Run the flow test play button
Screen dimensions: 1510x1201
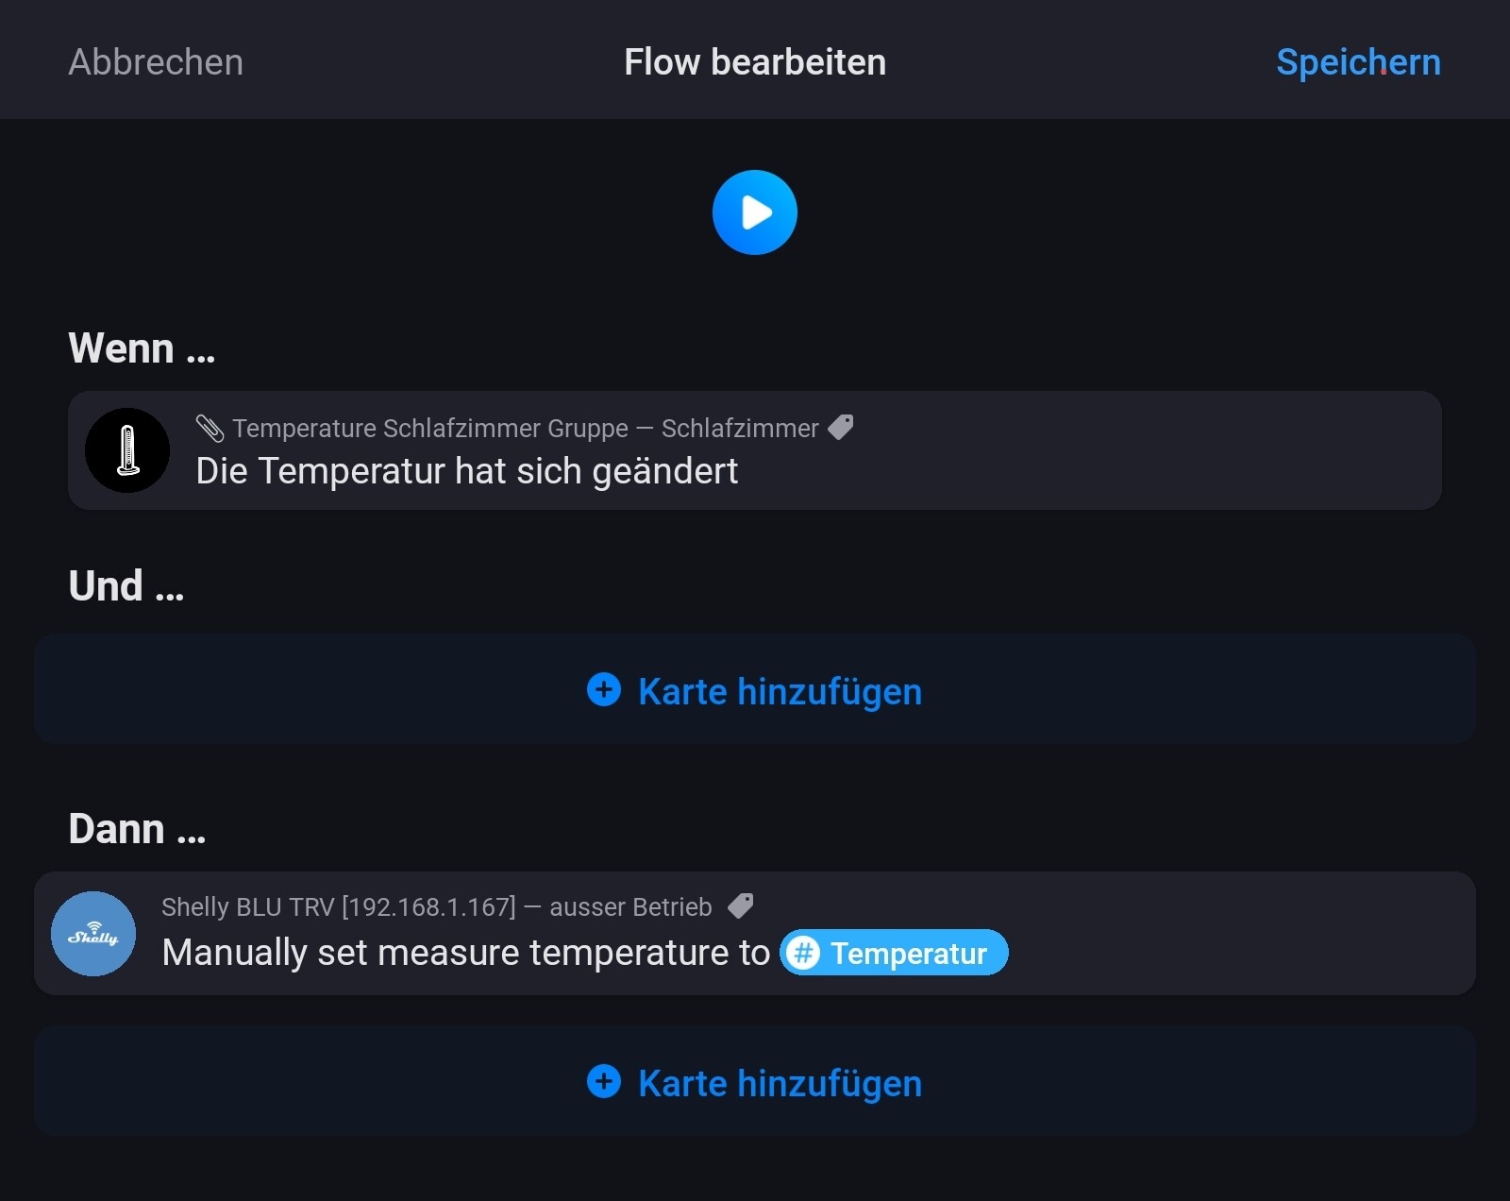754,212
